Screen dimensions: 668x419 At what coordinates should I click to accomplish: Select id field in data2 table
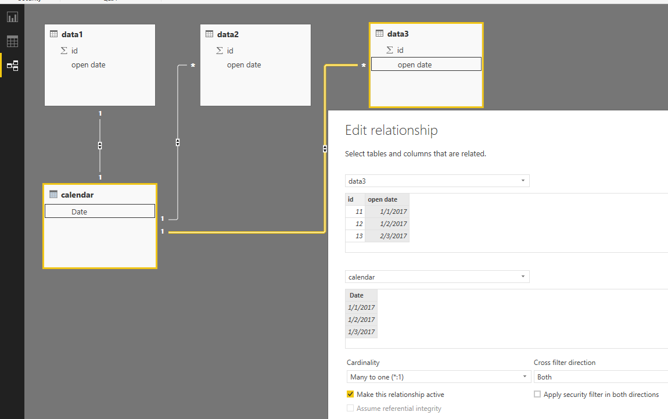pyautogui.click(x=230, y=51)
